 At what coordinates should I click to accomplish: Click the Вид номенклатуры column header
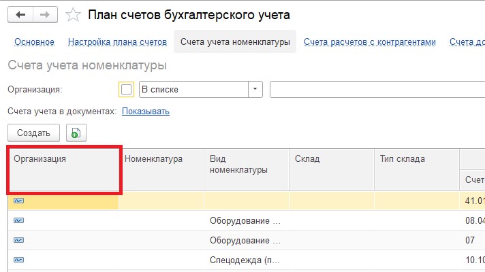pyautogui.click(x=247, y=169)
